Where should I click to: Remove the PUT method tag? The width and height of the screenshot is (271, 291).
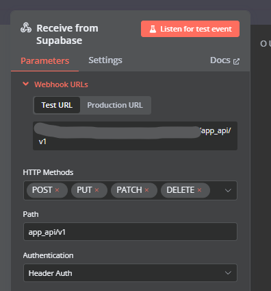96,190
